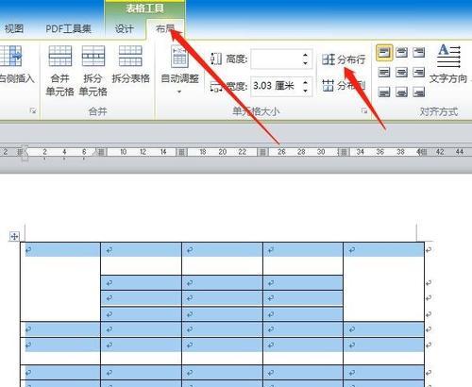Image resolution: width=472 pixels, height=387 pixels.
Task: Increase the height (高度) spinner value
Action: 305,56
